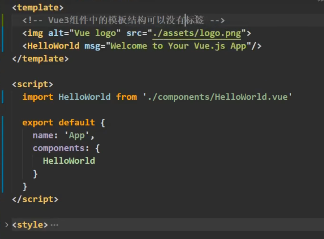
Task: Click HelloWorld identifier in the import line
Action: tap(84, 97)
